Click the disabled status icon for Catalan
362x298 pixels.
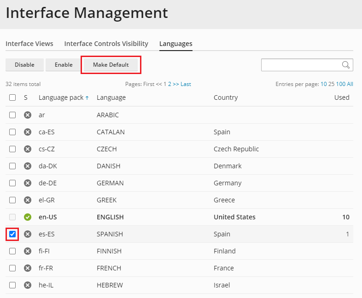(28, 132)
